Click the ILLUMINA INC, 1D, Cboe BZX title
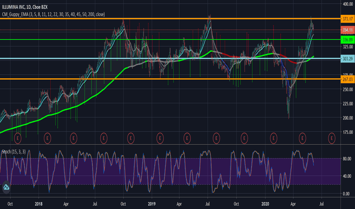The image size is (355, 209). point(25,7)
